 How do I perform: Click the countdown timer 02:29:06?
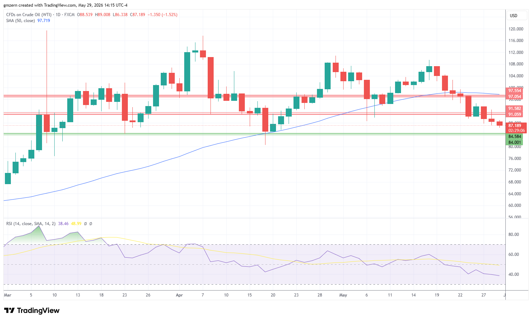[x=516, y=131]
